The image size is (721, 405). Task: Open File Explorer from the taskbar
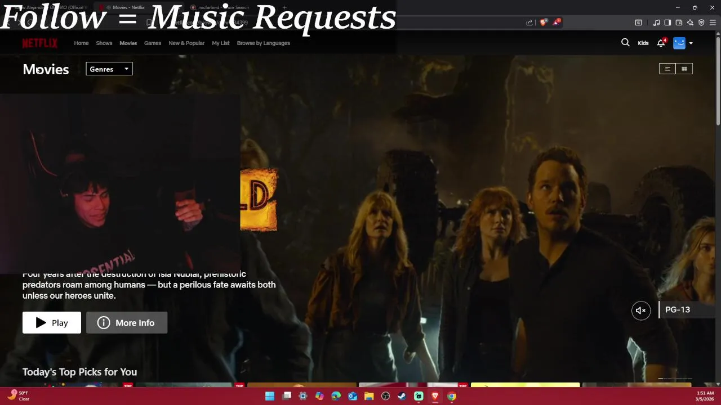pos(369,396)
